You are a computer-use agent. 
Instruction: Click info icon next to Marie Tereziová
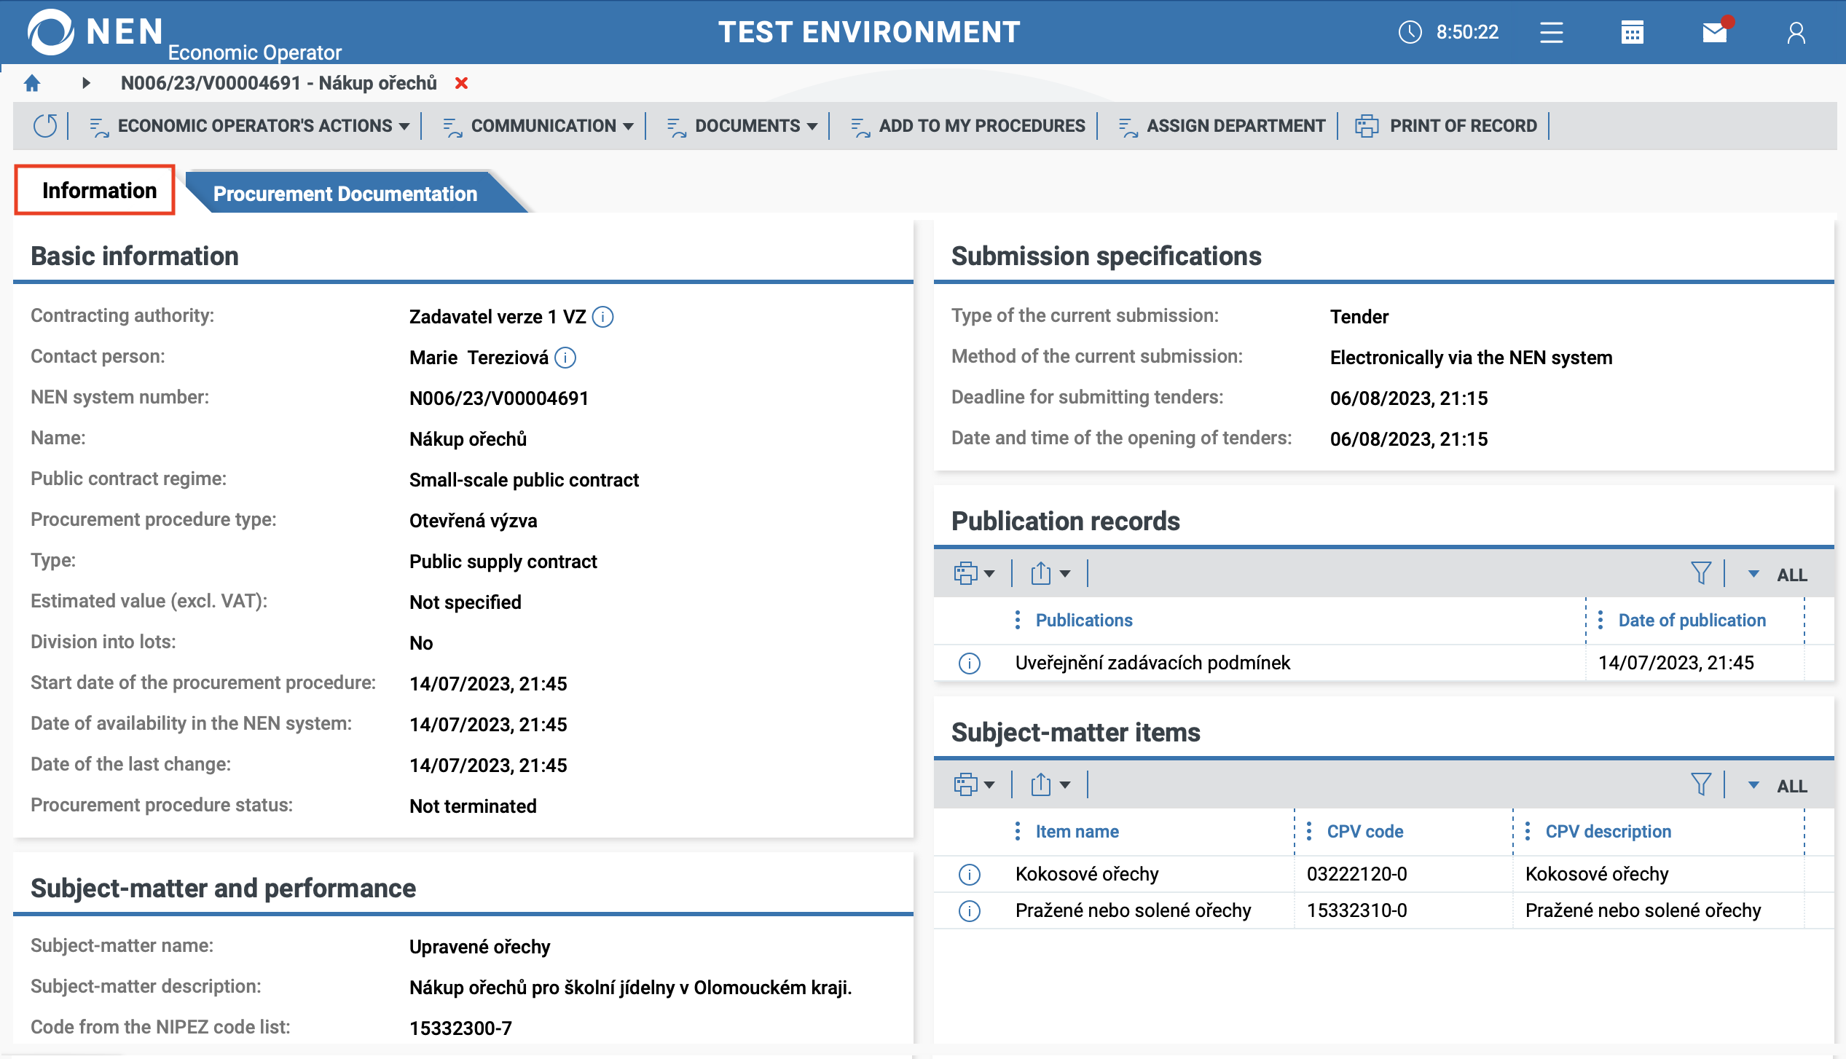click(565, 358)
